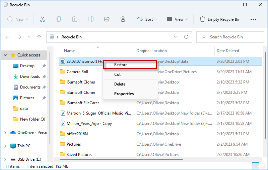Click the Share icon in toolbar

point(107,19)
